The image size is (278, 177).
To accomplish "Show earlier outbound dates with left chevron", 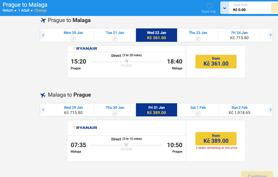I will (43, 35).
